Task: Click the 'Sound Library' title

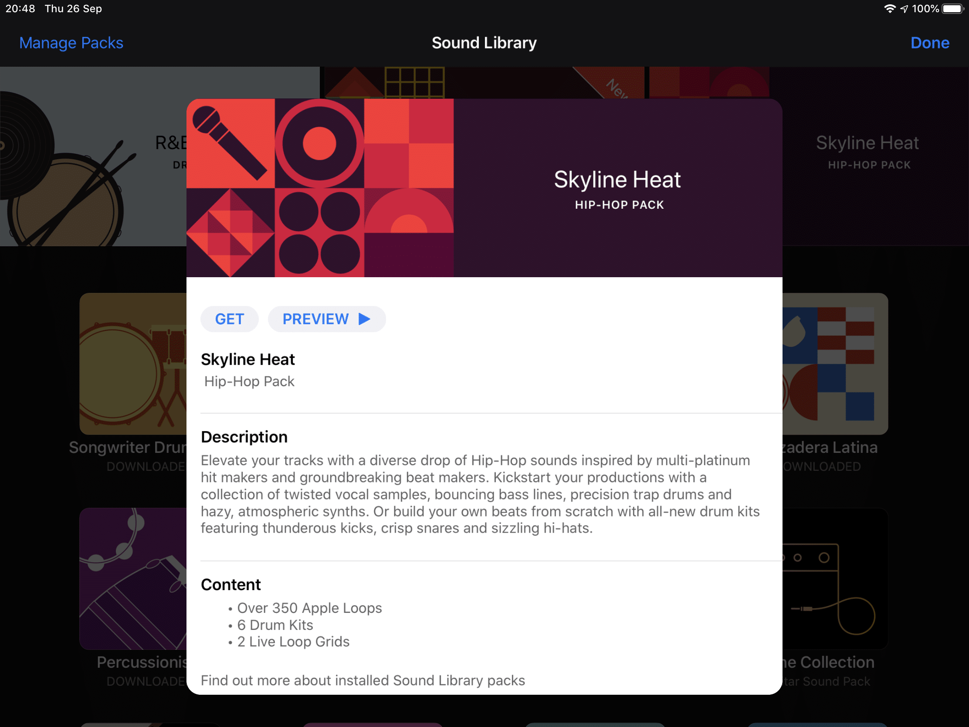Action: pyautogui.click(x=484, y=43)
